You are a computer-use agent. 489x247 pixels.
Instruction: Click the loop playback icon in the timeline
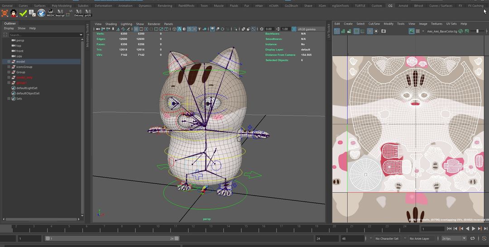click(x=472, y=238)
